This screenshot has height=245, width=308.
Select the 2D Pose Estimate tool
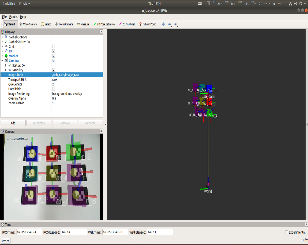pos(104,24)
